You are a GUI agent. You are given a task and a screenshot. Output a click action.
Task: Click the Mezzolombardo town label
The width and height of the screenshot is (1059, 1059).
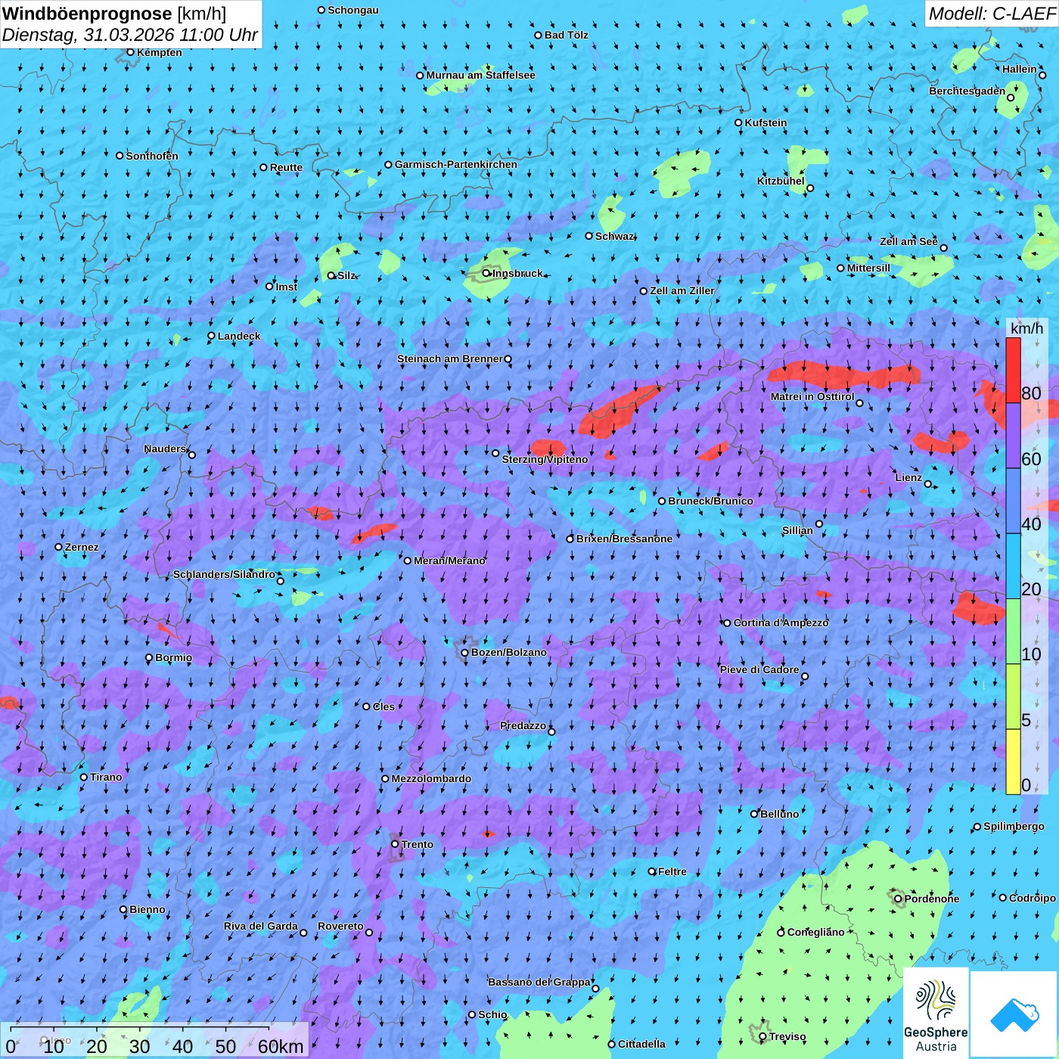[431, 778]
